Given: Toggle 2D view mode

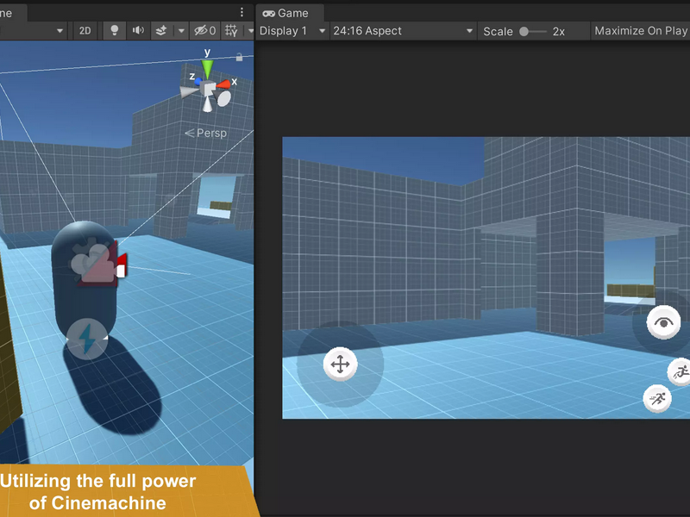Looking at the screenshot, I should (85, 31).
